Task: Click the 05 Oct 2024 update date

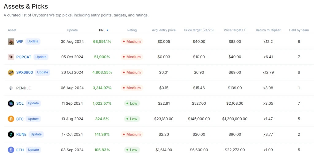Action: point(72,57)
